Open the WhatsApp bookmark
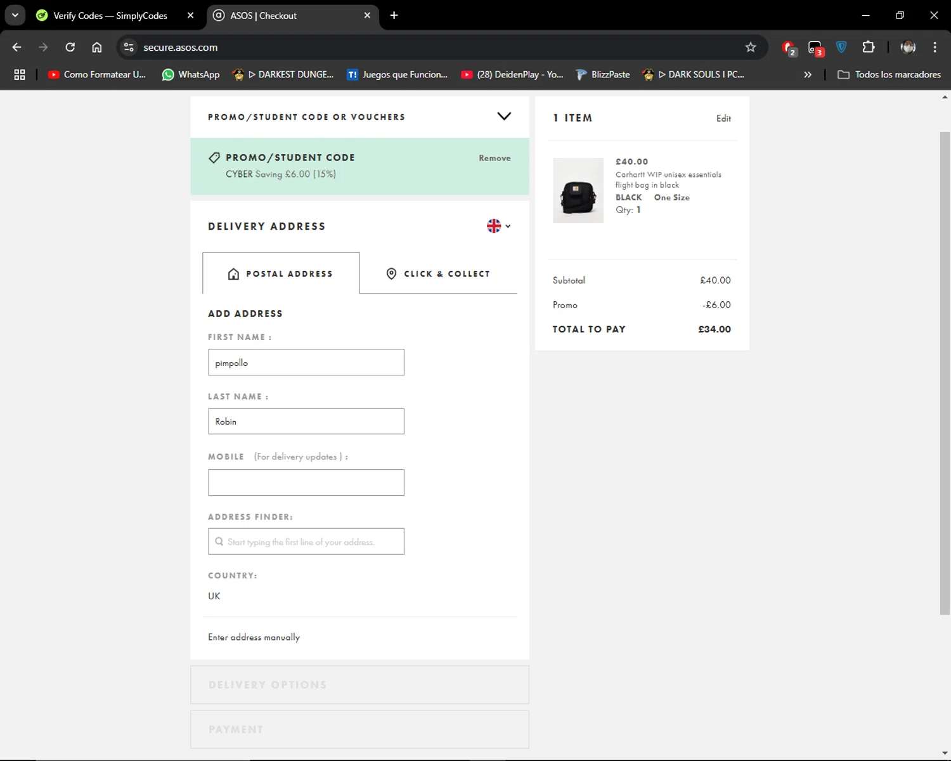The image size is (951, 761). [x=191, y=74]
